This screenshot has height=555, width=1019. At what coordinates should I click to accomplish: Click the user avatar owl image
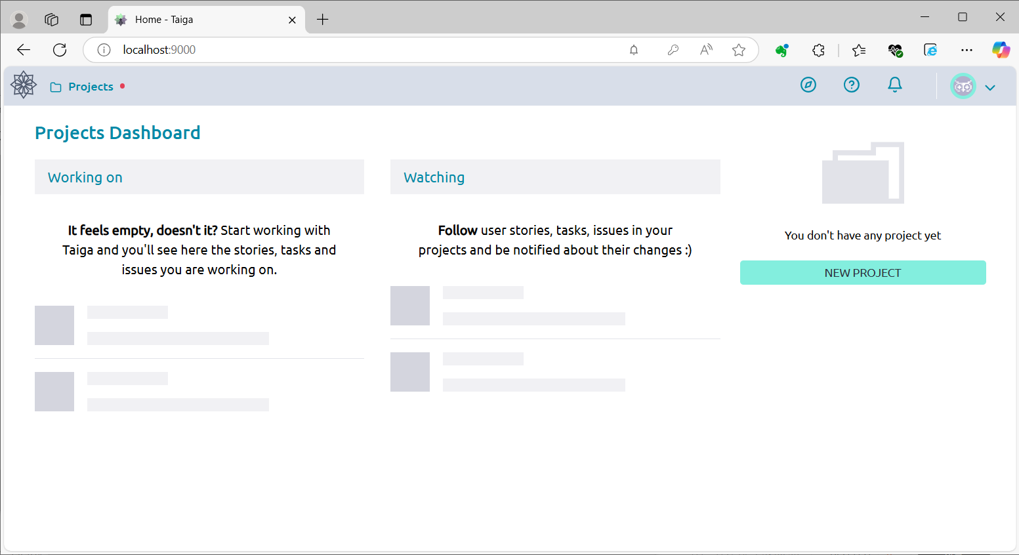point(963,86)
